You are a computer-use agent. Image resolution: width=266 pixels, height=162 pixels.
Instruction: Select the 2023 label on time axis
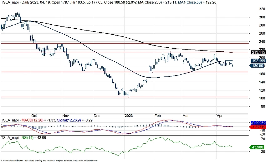coord(129,116)
